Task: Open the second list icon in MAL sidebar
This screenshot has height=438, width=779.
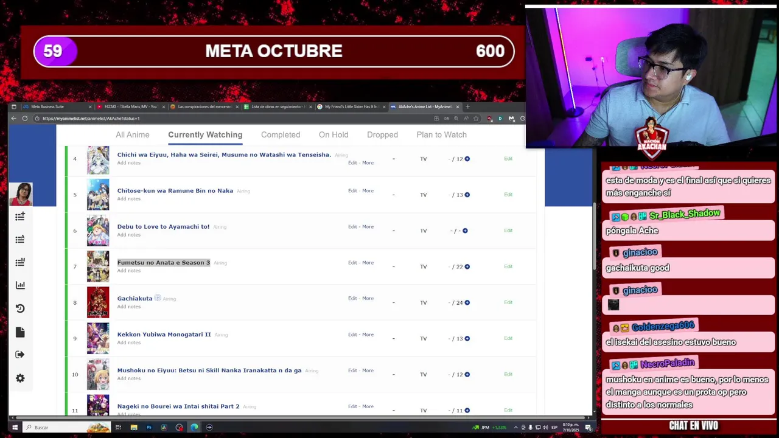Action: point(20,239)
